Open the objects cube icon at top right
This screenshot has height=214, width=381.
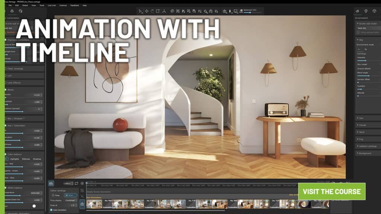pyautogui.click(x=374, y=11)
